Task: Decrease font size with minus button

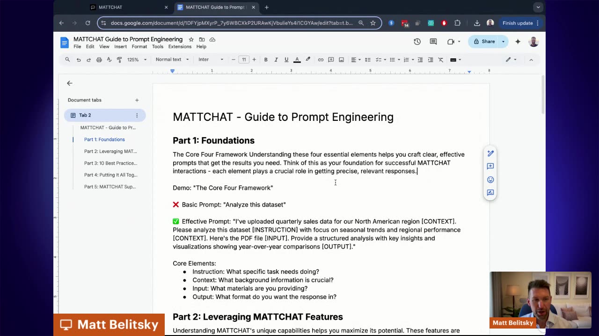Action: pyautogui.click(x=233, y=60)
